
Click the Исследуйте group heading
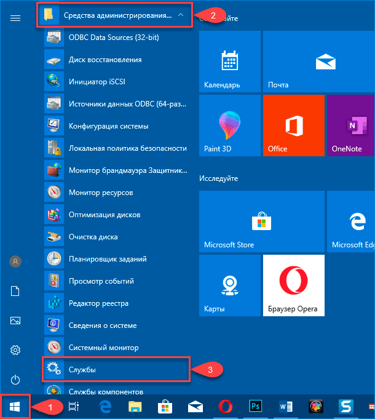click(219, 178)
